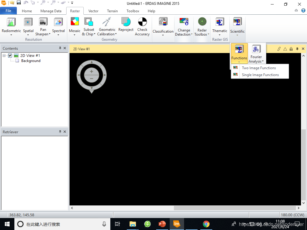The height and width of the screenshot is (230, 307).
Task: Open File Explorer from the taskbar
Action: (x=133, y=224)
